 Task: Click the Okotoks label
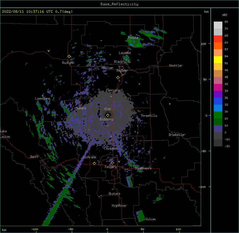(x=114, y=194)
